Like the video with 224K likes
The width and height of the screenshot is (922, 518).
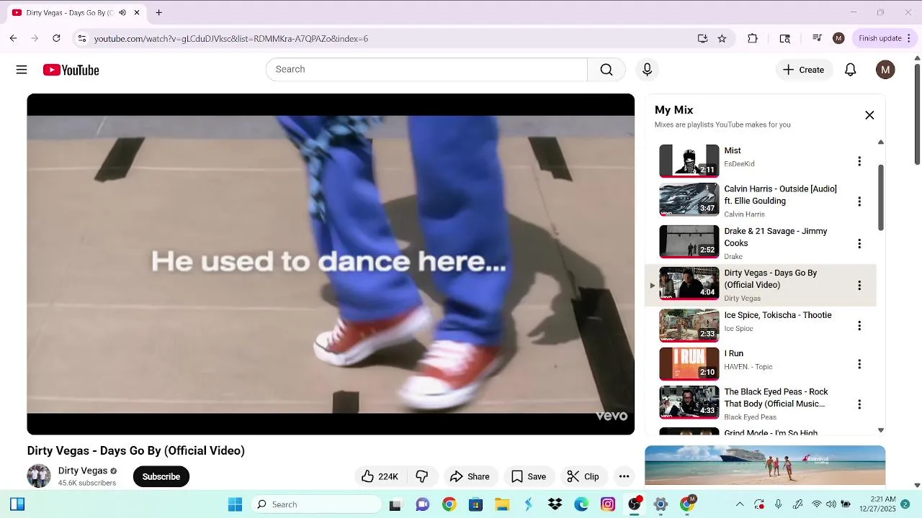[380, 476]
